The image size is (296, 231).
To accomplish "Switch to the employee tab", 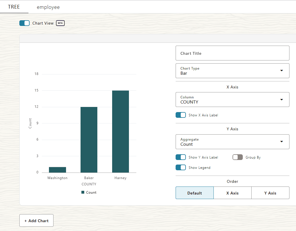I will click(x=48, y=7).
